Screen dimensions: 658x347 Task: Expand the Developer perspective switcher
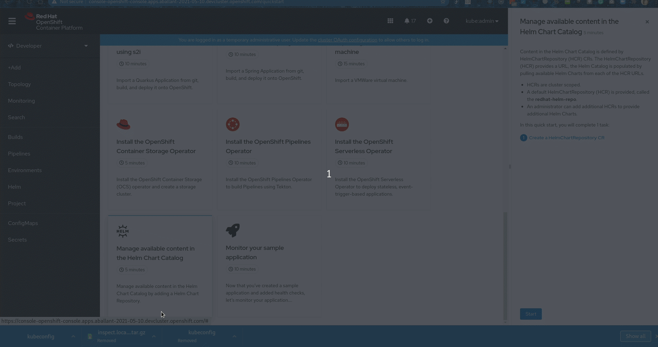48,46
